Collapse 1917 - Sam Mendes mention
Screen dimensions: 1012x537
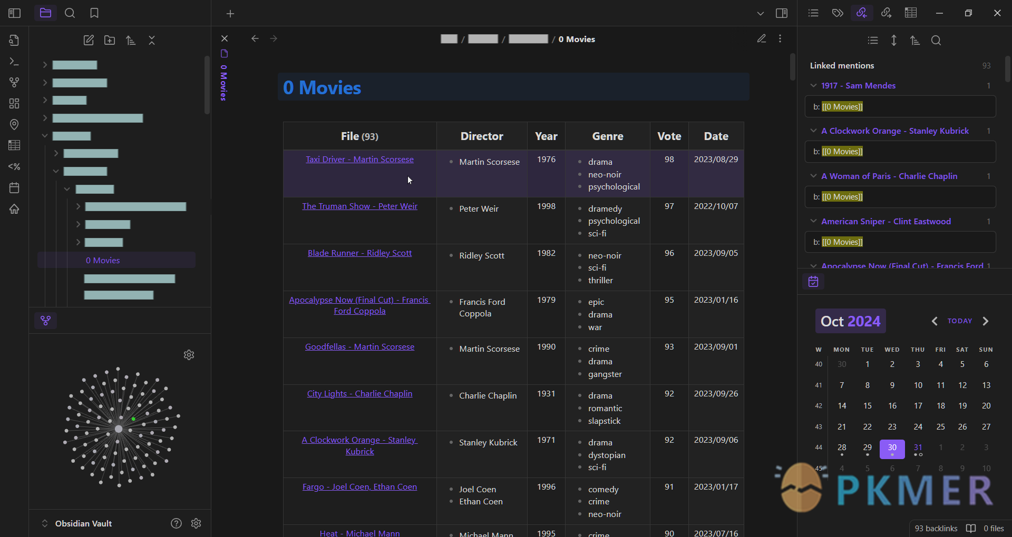pos(813,85)
